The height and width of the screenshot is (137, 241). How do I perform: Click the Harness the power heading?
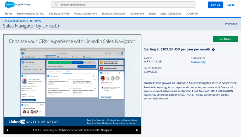pyautogui.click(x=190, y=83)
